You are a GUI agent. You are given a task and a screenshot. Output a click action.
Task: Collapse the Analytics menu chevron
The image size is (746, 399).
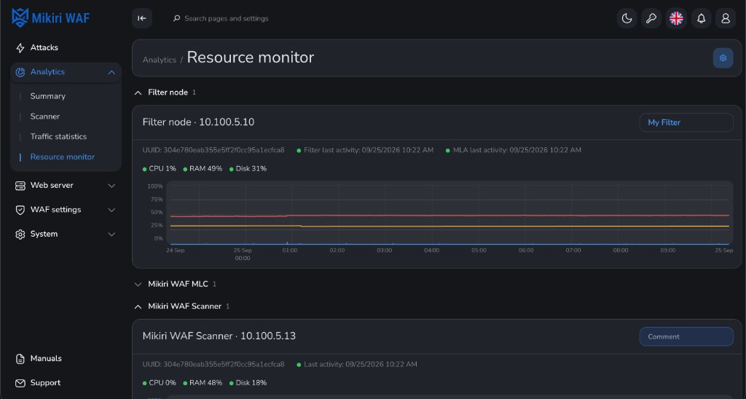pyautogui.click(x=111, y=72)
